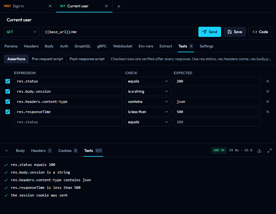This screenshot has width=276, height=214.
Task: Edit expected value 500
Action: tap(217, 112)
